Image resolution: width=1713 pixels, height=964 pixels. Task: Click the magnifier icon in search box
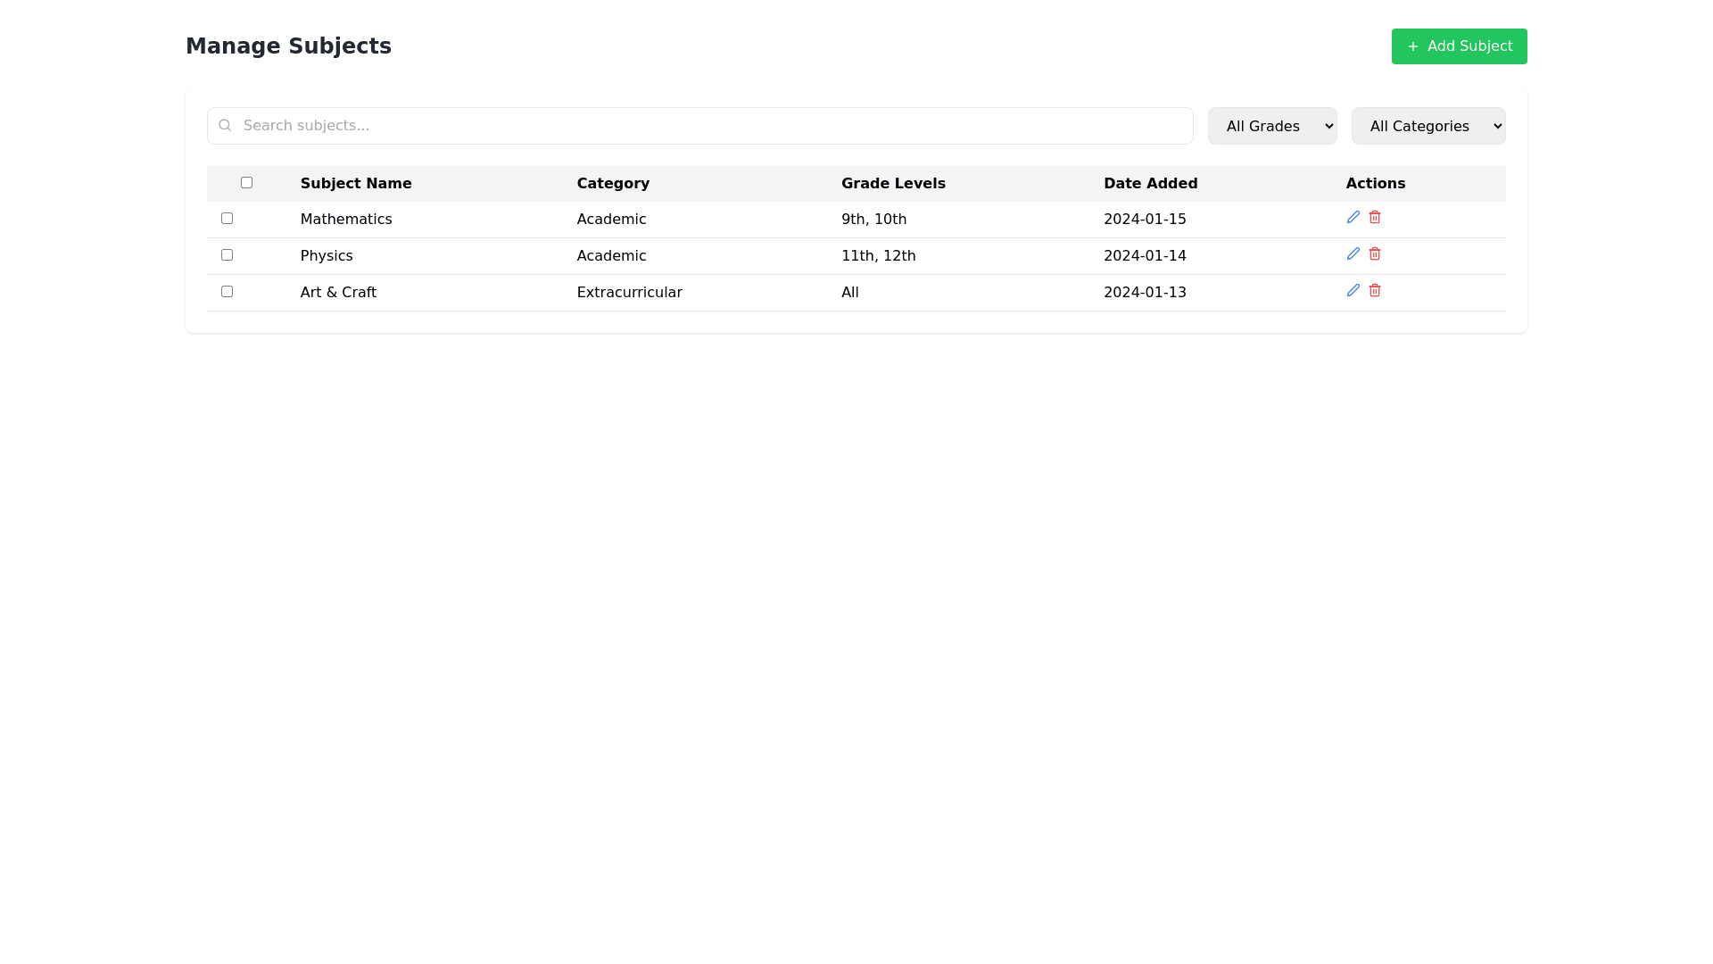click(225, 125)
